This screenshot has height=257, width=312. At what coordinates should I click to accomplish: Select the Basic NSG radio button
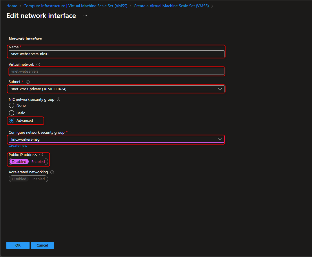[x=11, y=113]
